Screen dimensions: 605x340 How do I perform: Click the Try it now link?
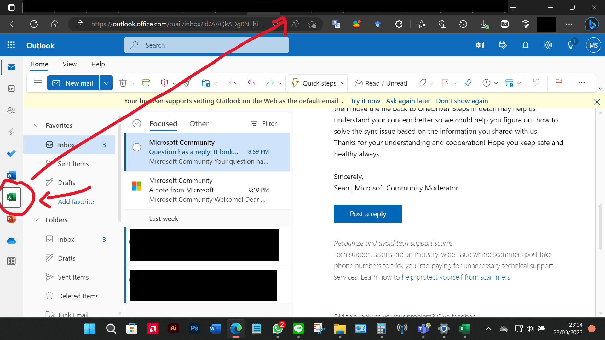(x=365, y=101)
